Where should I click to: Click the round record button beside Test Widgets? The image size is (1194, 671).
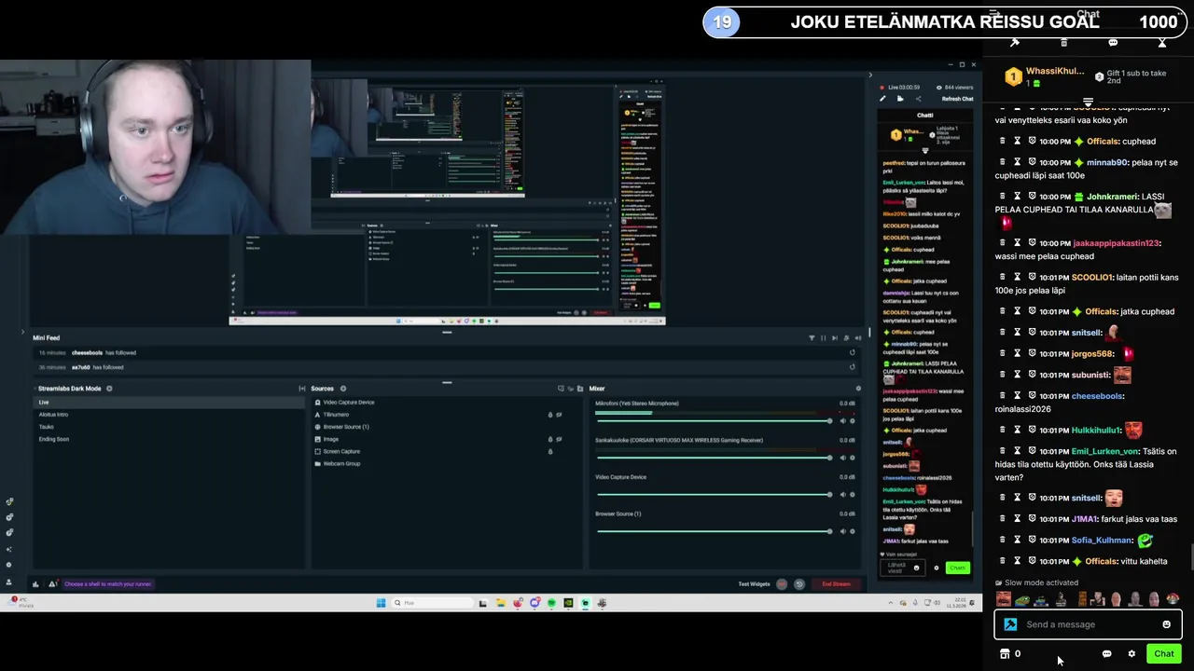(782, 584)
